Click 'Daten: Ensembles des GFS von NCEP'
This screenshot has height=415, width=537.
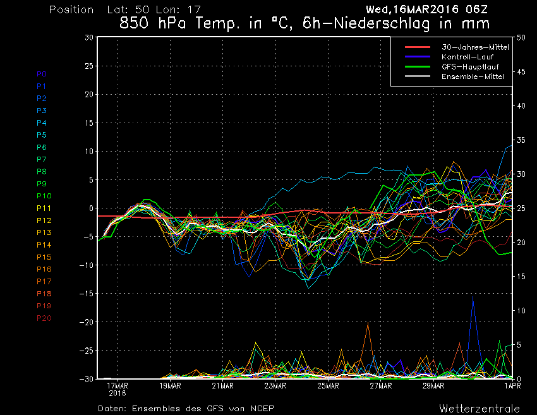(186, 409)
